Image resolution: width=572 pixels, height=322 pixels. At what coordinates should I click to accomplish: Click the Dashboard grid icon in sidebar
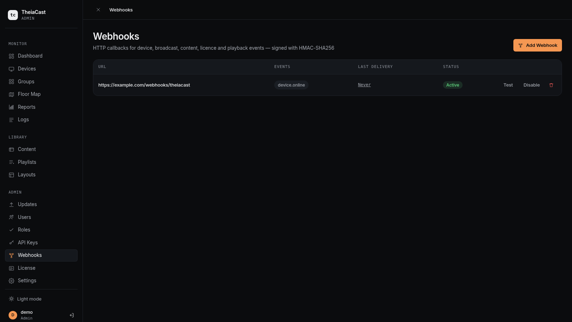11,56
